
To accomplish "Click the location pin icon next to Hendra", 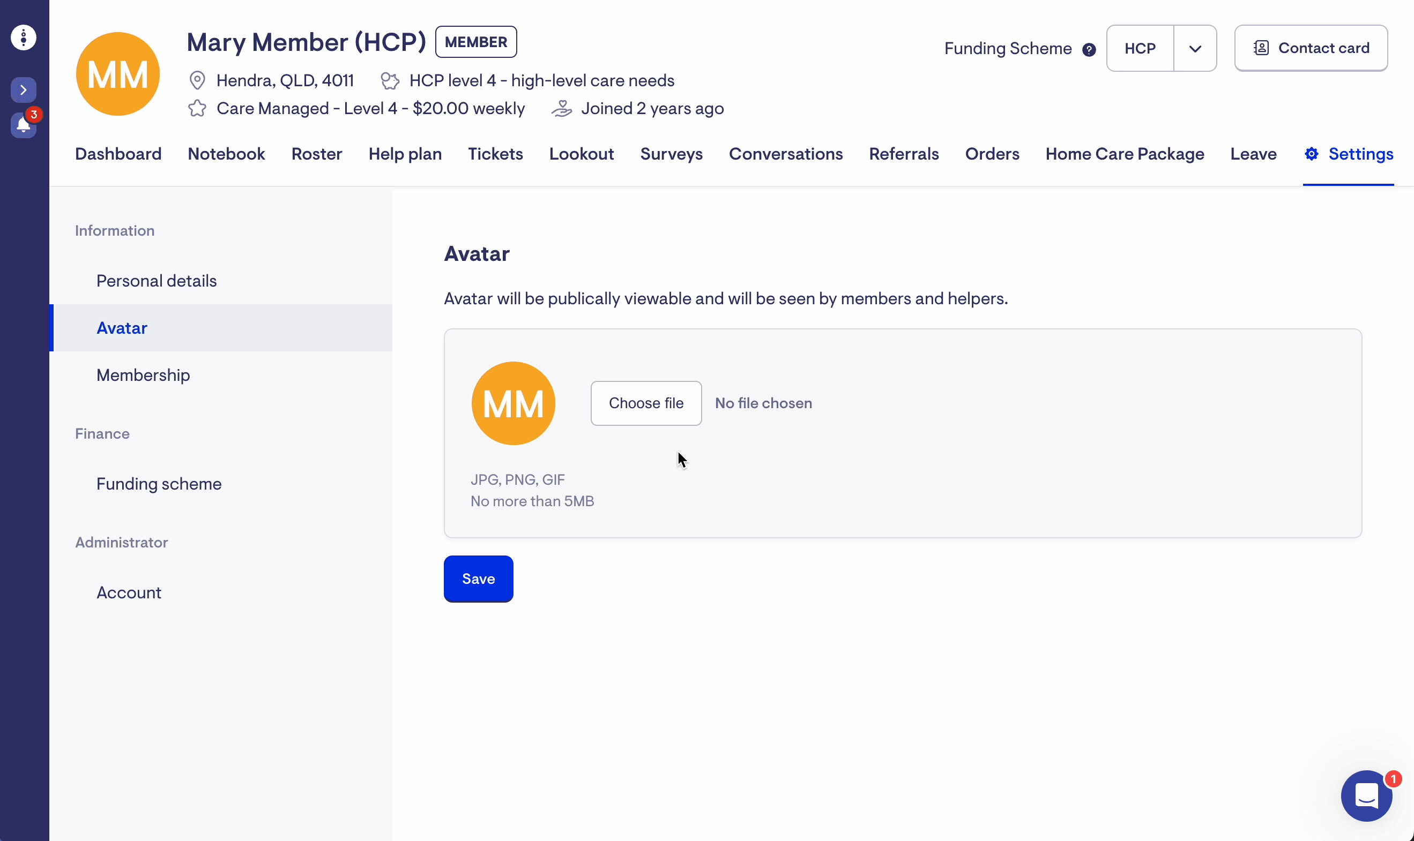I will pos(197,80).
